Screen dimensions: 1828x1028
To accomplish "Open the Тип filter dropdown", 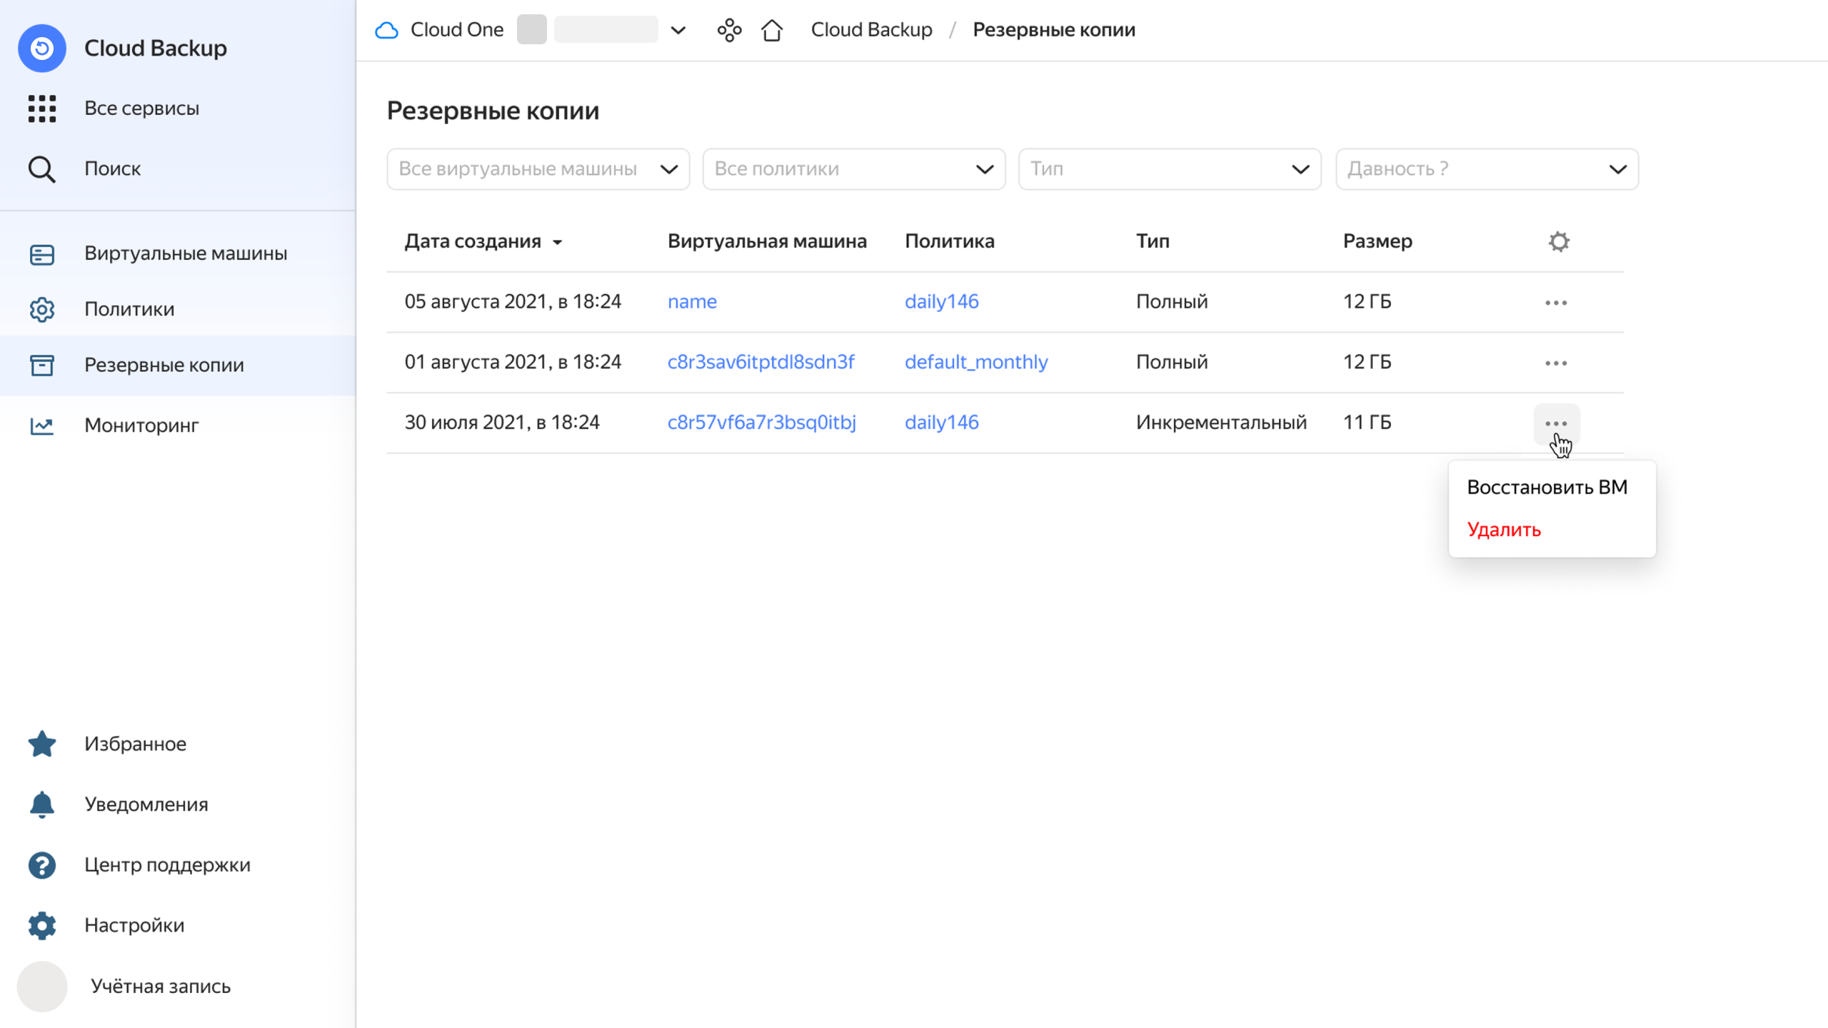I will [1170, 169].
